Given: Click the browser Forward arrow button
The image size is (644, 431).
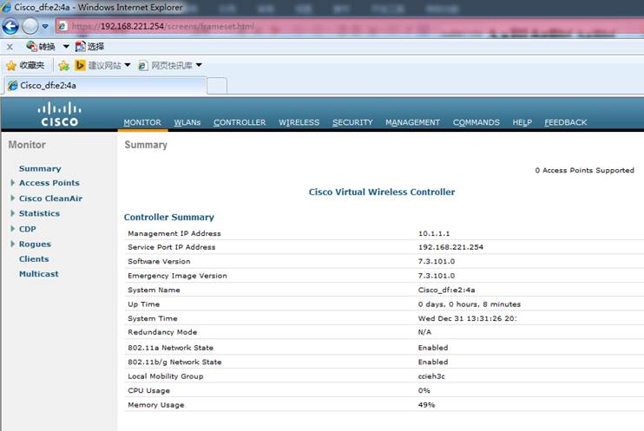Looking at the screenshot, I should [30, 27].
